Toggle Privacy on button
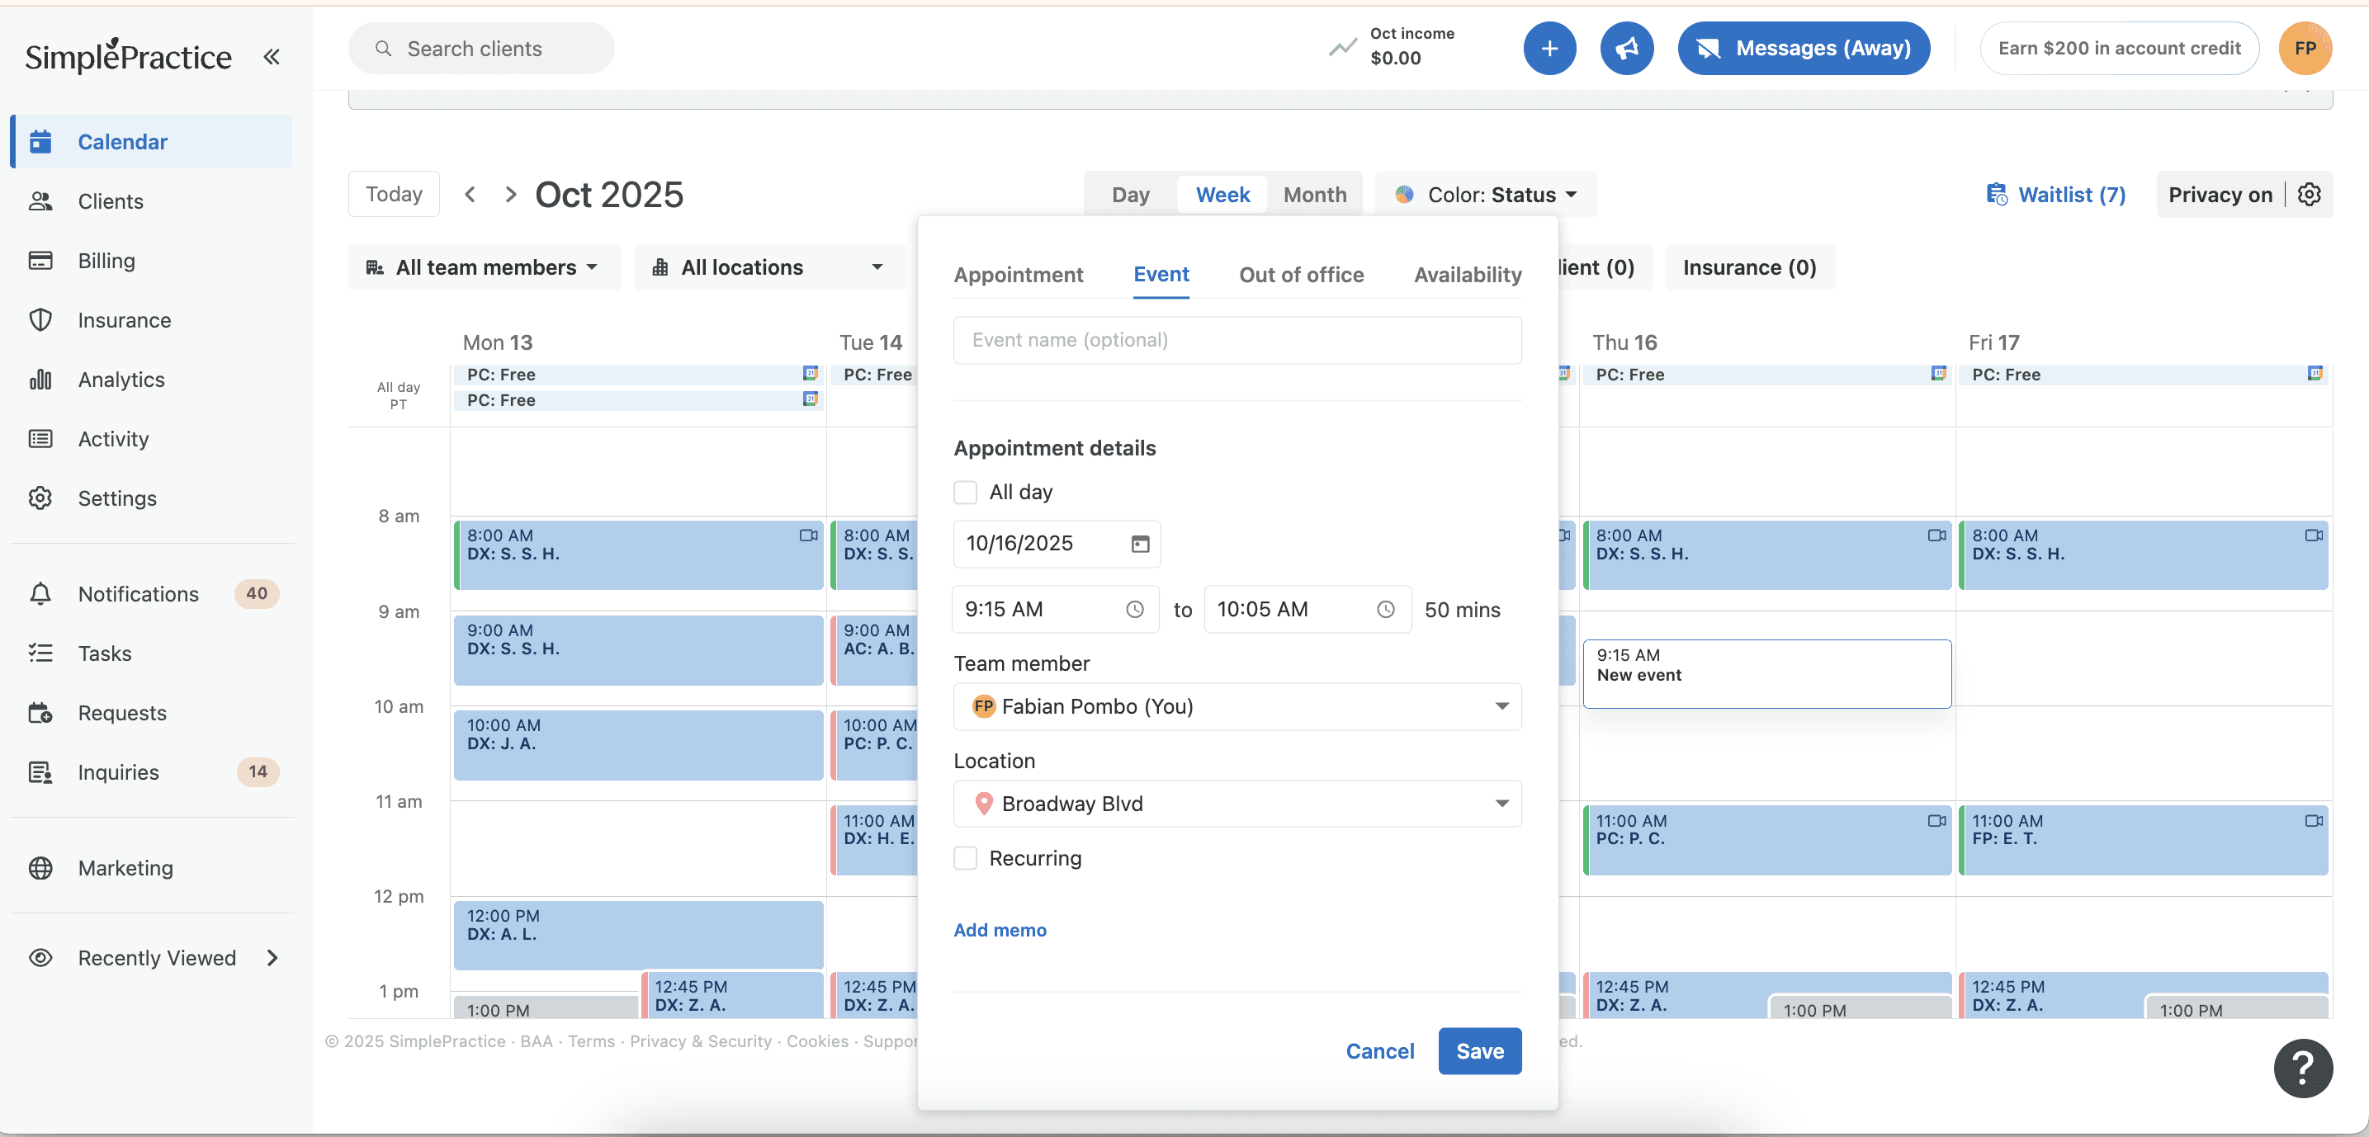Viewport: 2369px width, 1137px height. click(2219, 195)
